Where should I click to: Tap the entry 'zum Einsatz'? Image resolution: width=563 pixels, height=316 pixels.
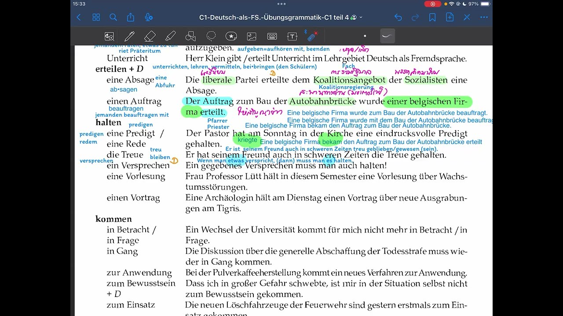click(131, 305)
